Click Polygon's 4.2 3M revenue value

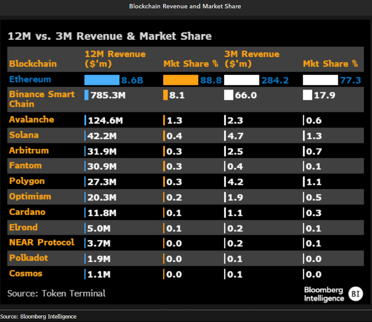point(235,182)
